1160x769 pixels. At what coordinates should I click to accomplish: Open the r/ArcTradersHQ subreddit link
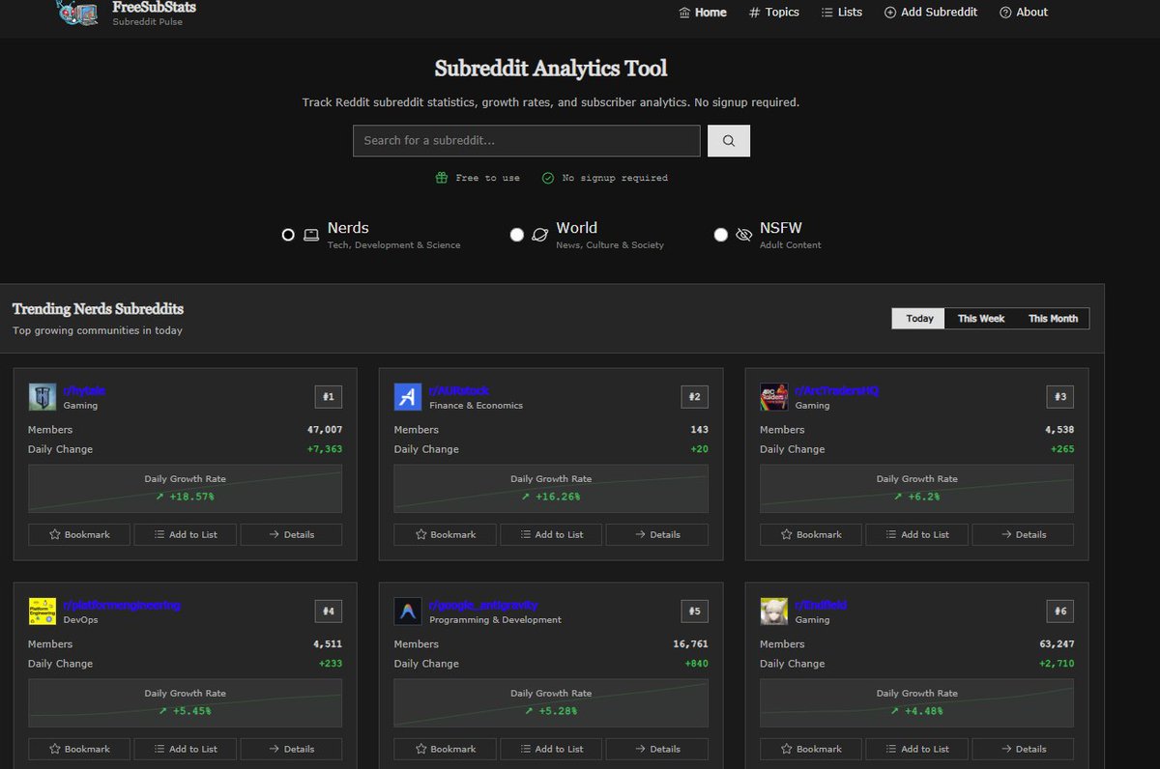tap(837, 390)
